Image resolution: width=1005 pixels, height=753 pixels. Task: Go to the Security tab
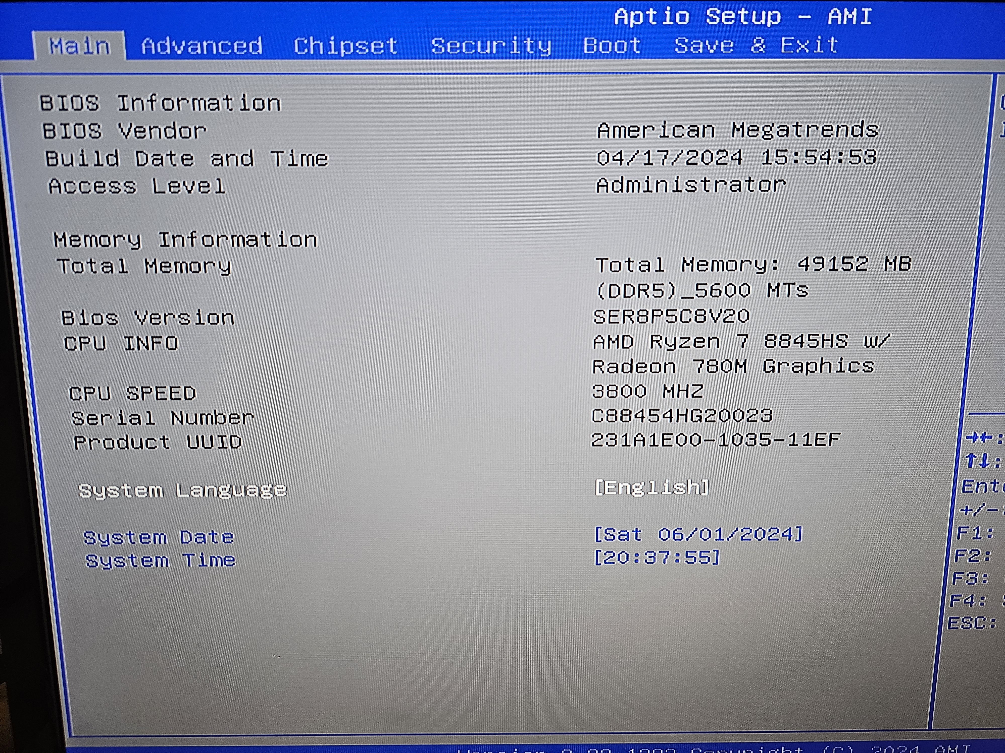[491, 46]
